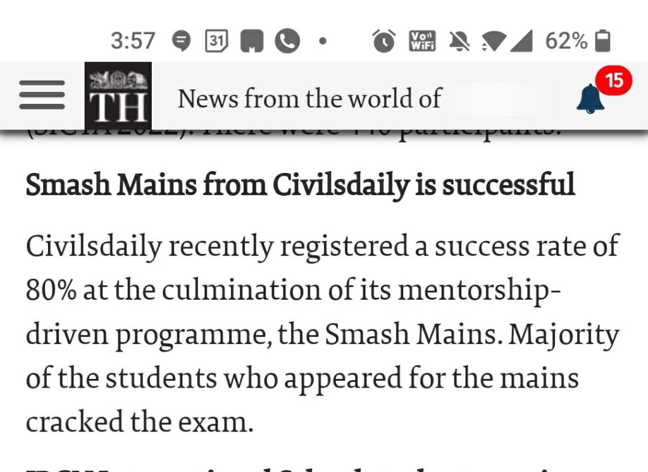This screenshot has width=648, height=472.
Task: Tap the 62% battery percentage text
Action: (566, 41)
